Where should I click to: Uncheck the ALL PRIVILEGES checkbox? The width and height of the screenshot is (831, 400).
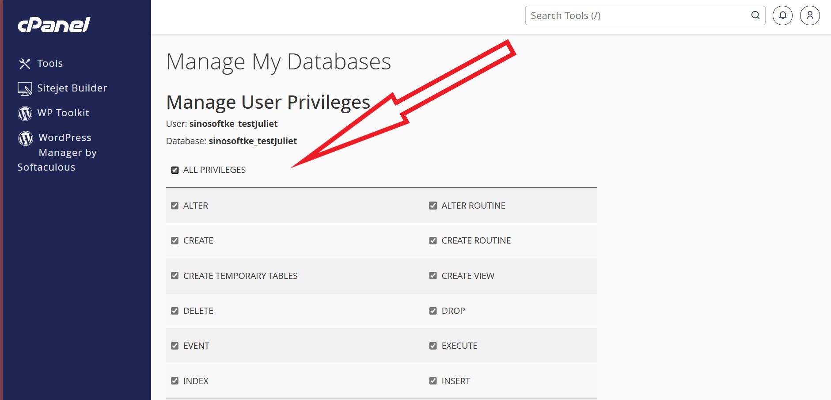175,170
